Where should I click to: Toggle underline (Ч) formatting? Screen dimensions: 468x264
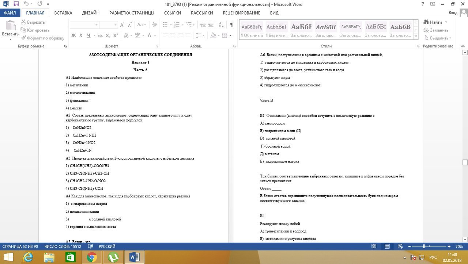88,35
